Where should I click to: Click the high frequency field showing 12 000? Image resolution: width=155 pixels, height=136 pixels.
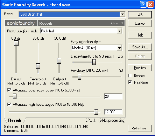[113, 112]
